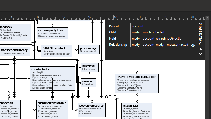The image size is (211, 119).
Task: Click 'FK msdyn_AccountVendor' in msdyn_fact
Action: (x=135, y=114)
